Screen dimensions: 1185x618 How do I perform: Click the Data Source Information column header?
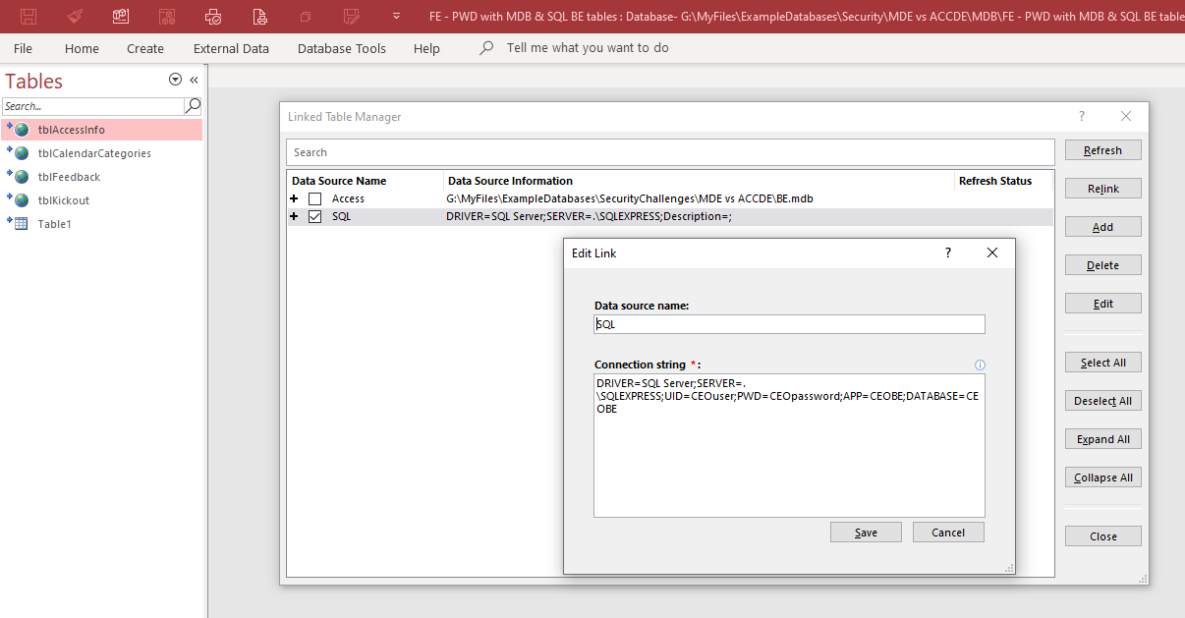[510, 181]
